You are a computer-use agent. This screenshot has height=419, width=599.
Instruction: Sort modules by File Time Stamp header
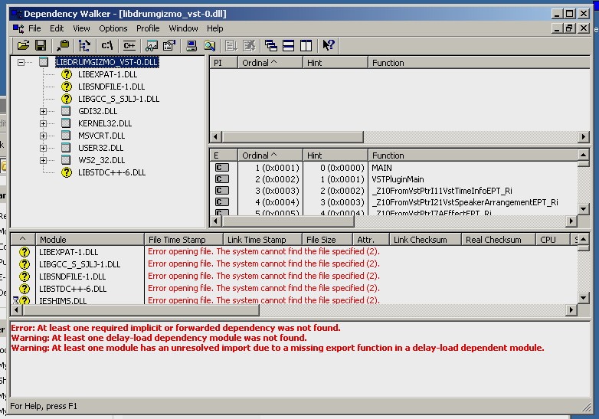[x=184, y=240]
